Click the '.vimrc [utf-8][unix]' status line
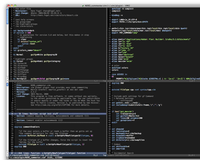 point(153,155)
